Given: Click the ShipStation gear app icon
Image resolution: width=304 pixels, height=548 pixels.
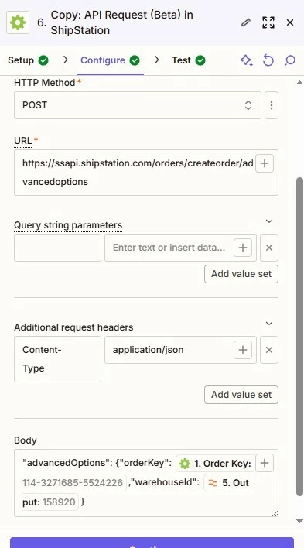Looking at the screenshot, I should pos(18,22).
